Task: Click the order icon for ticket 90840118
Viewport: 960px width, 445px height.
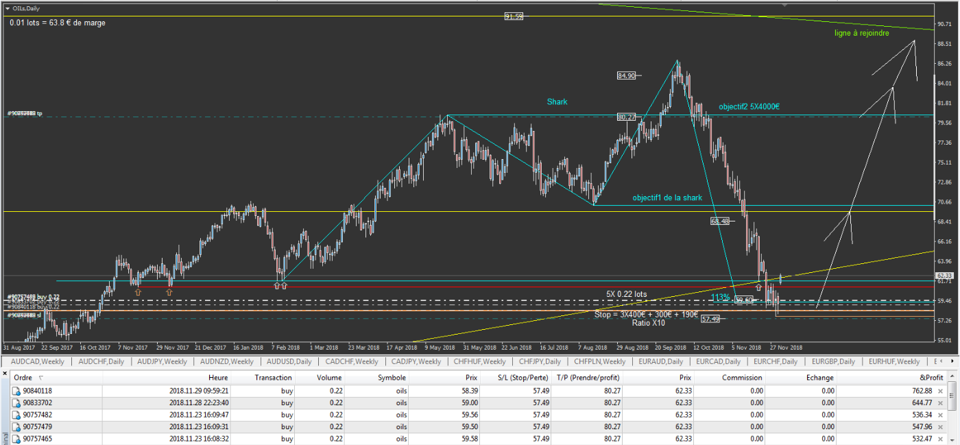Action: click(x=16, y=391)
